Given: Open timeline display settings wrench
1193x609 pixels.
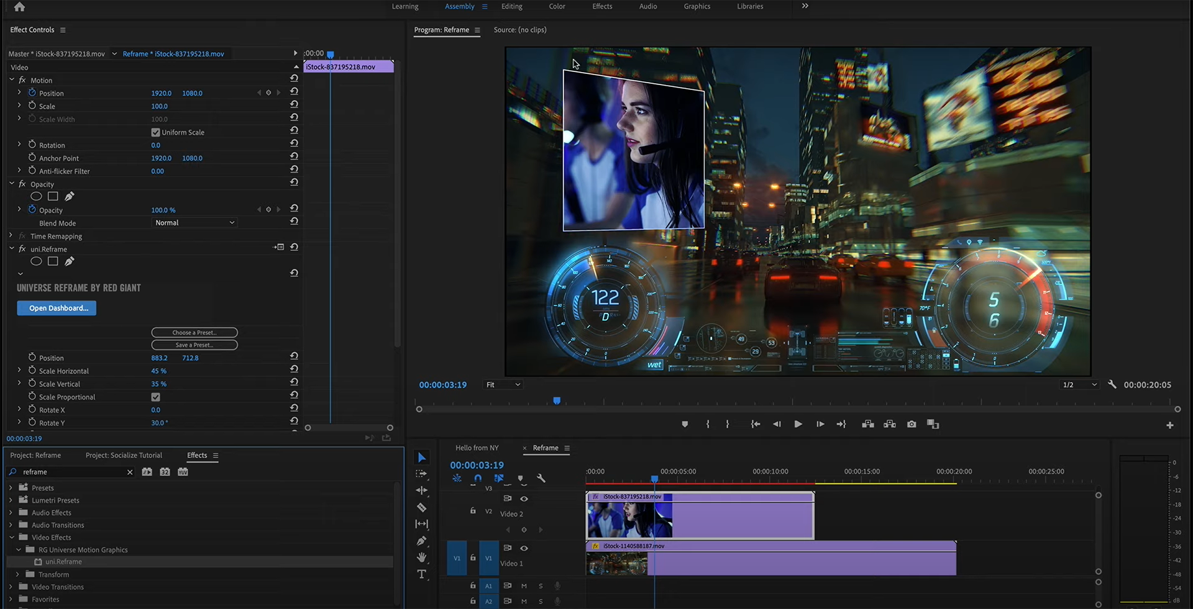Looking at the screenshot, I should pyautogui.click(x=541, y=479).
